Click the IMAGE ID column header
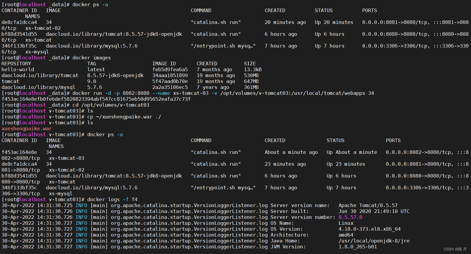Viewport: 471px width, 254px height. (164, 63)
